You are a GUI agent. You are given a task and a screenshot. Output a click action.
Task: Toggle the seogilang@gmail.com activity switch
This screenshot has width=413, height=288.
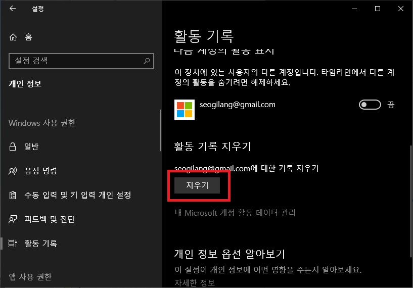pos(370,105)
